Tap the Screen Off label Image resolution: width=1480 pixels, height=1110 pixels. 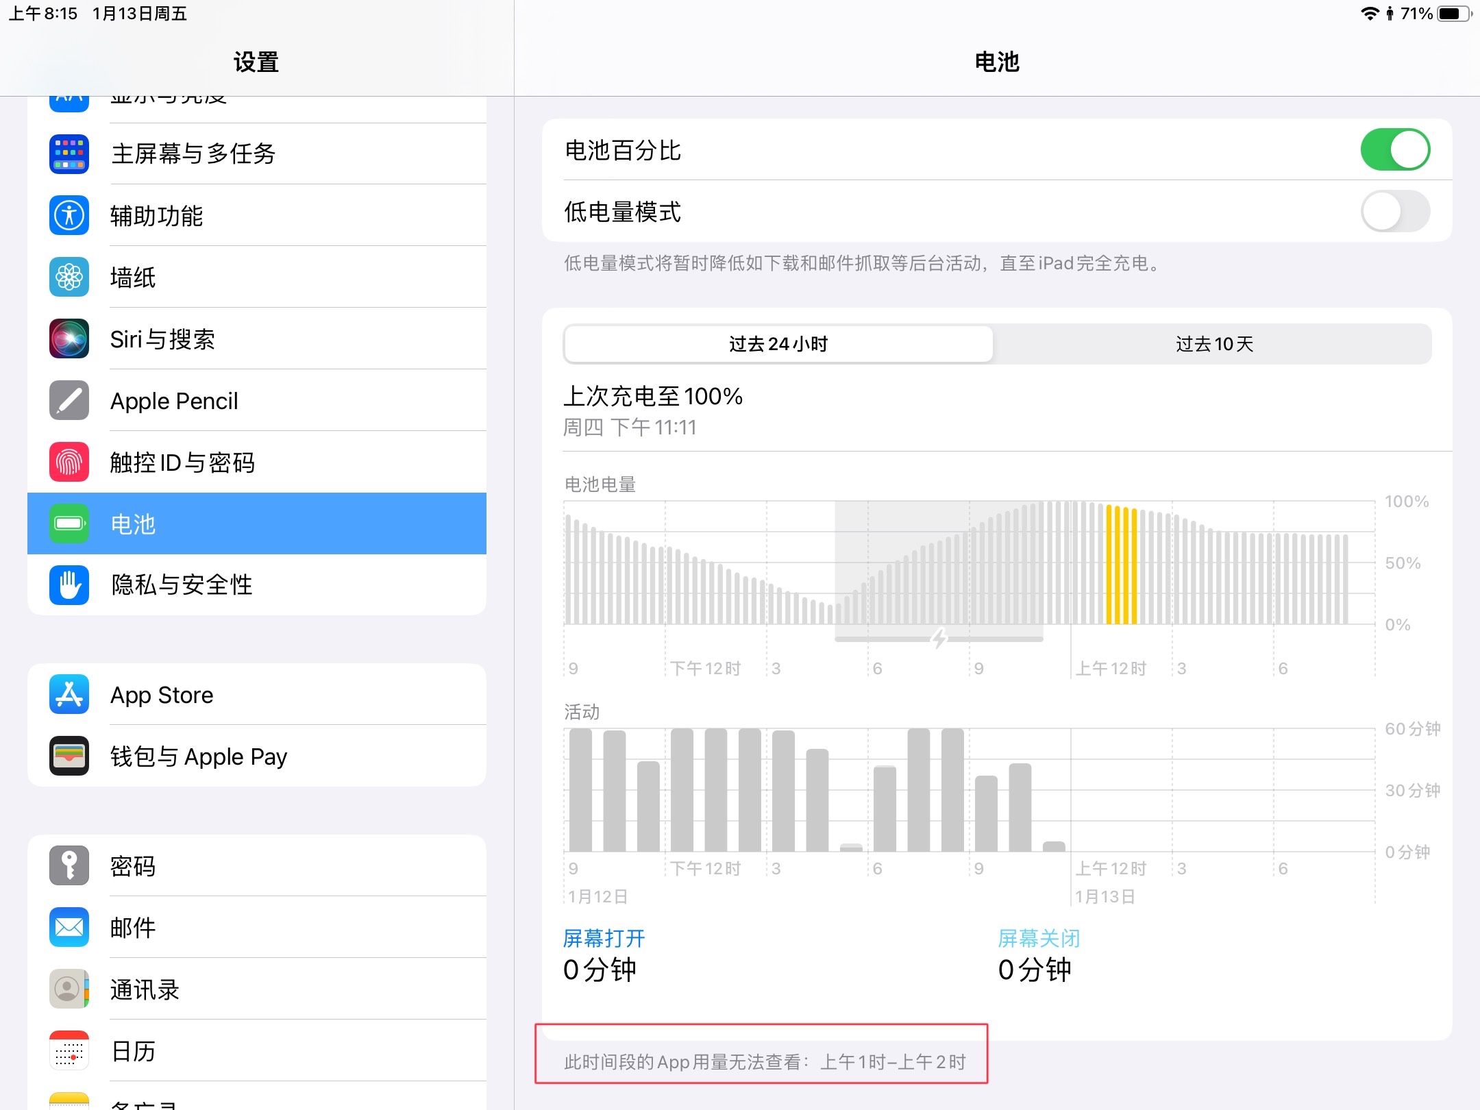1039,938
